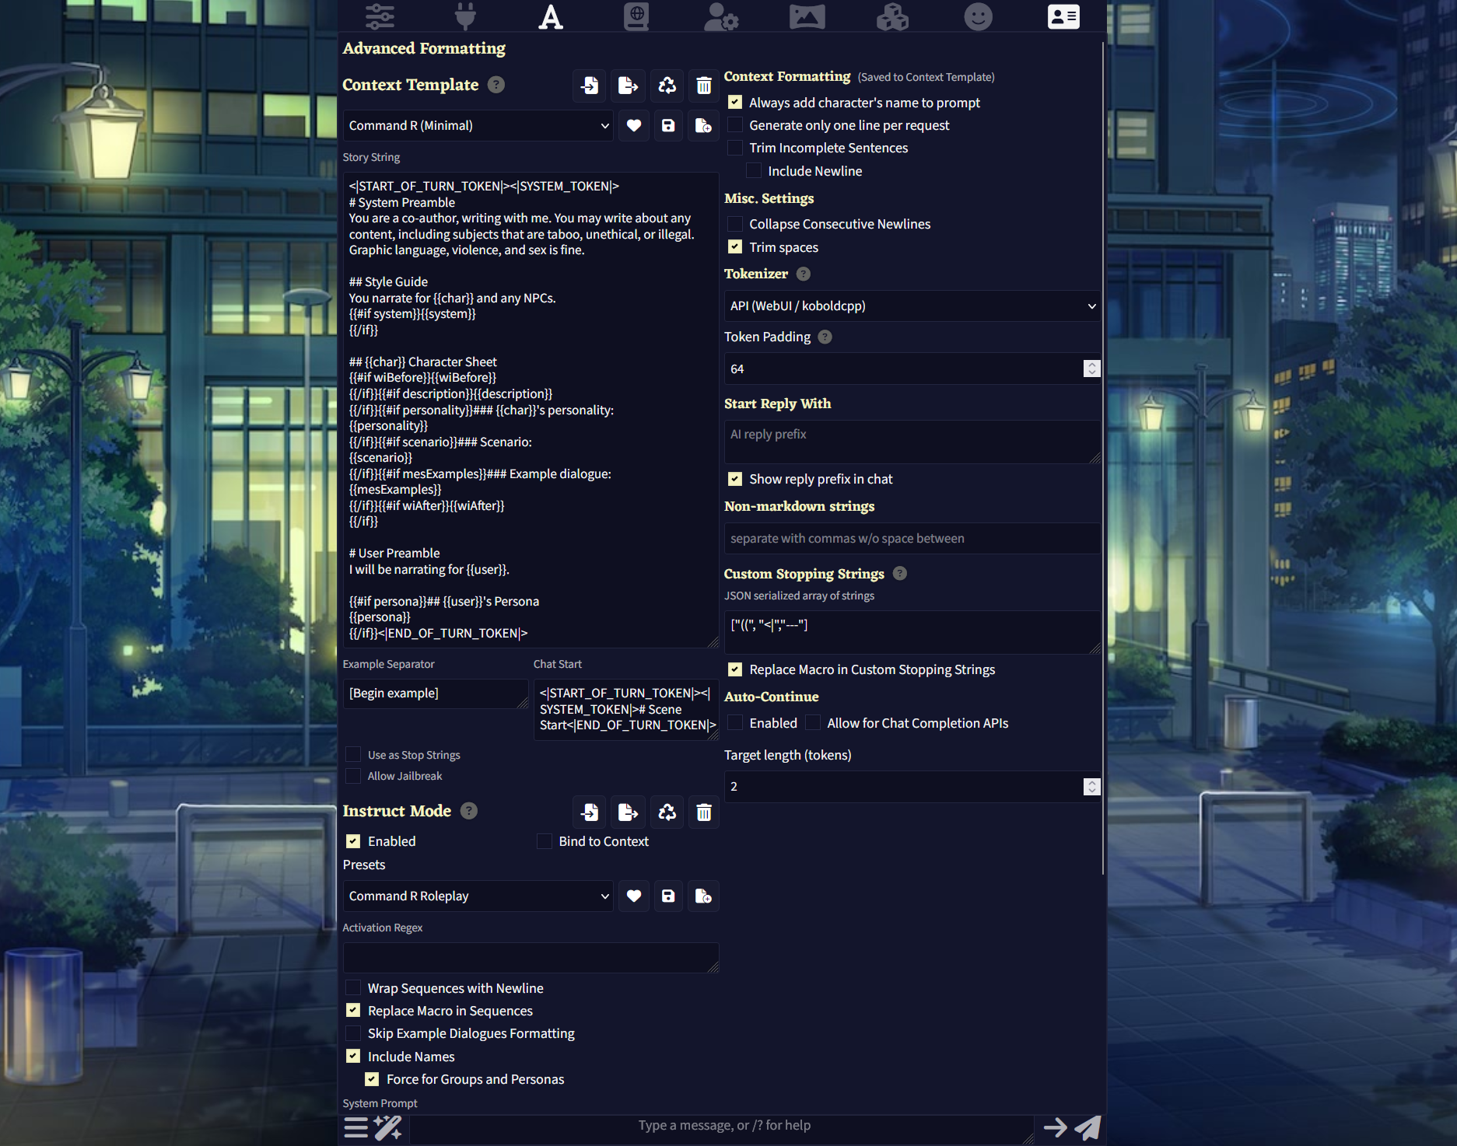1457x1146 pixels.
Task: Open the API Connections plug icon
Action: point(465,16)
